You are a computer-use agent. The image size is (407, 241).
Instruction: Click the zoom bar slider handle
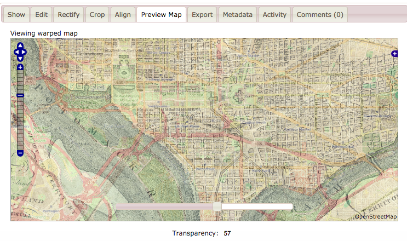[20, 95]
